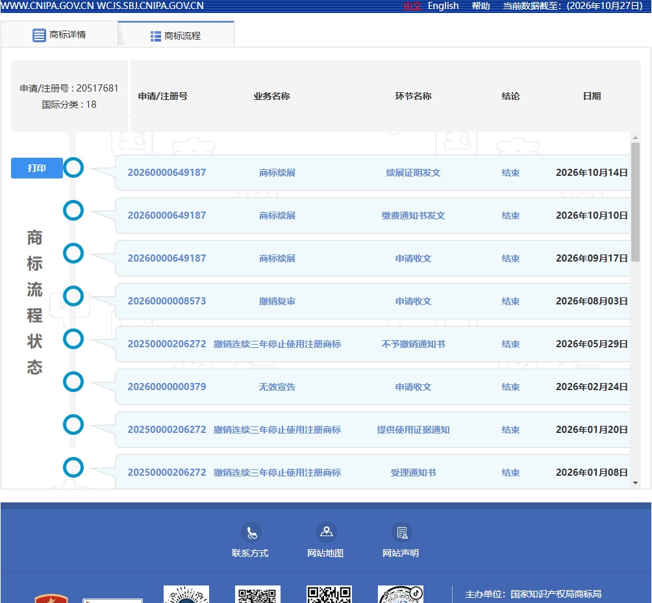Click the 主办单位 organizer text

pos(533,594)
